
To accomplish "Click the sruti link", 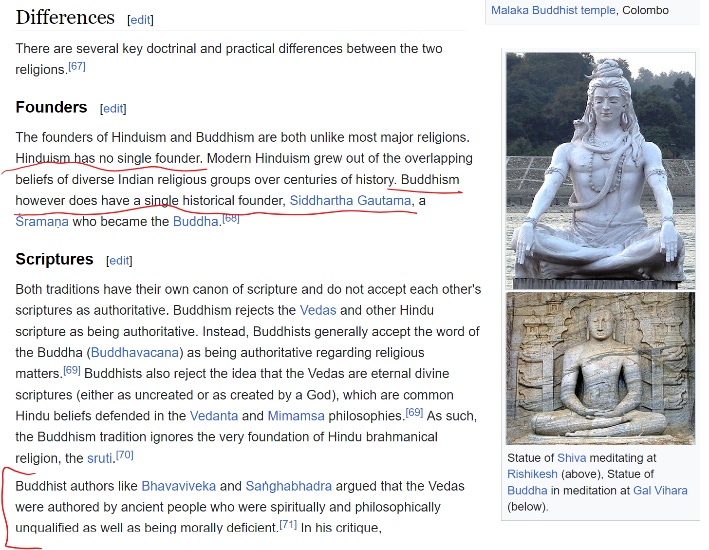I will (99, 458).
